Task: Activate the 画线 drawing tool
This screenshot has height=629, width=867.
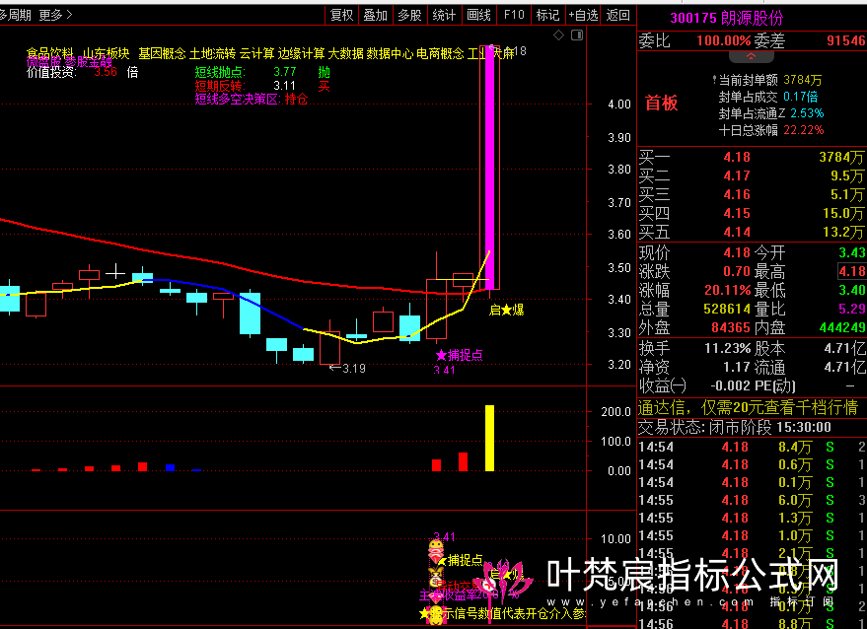Action: (478, 15)
